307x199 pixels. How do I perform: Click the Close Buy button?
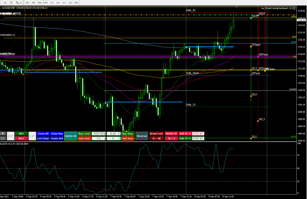click(57, 134)
